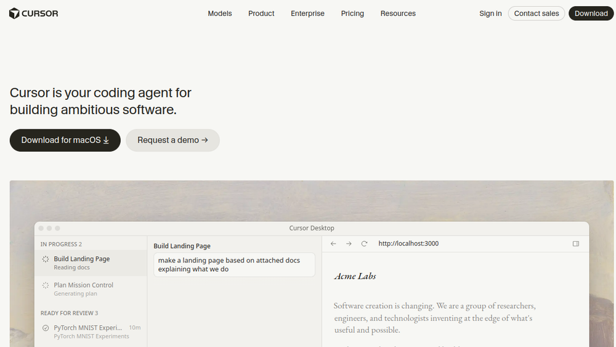Open the Resources menu
This screenshot has height=347, width=616.
pyautogui.click(x=398, y=14)
